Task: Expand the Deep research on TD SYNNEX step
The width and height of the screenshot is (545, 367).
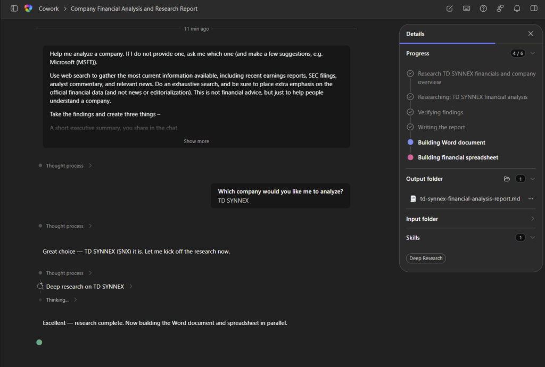Action: (131, 287)
